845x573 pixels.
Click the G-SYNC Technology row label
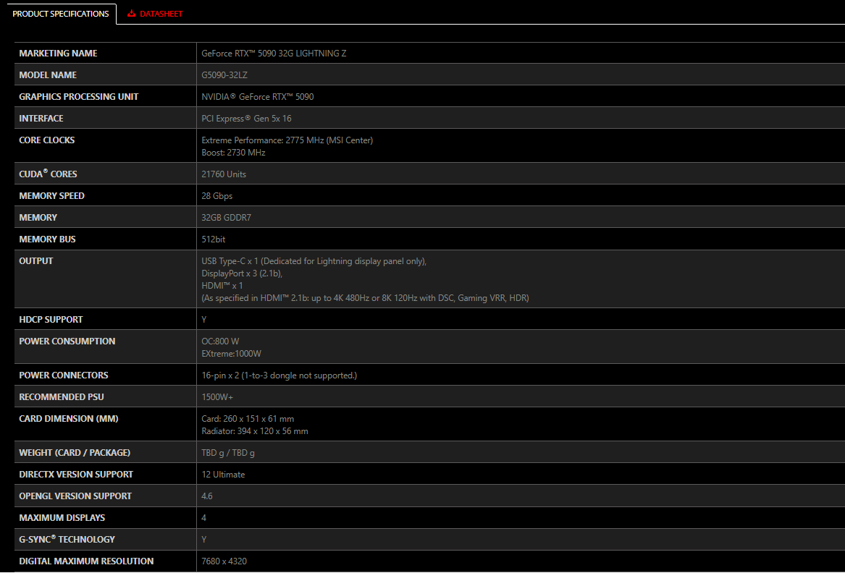(x=67, y=540)
